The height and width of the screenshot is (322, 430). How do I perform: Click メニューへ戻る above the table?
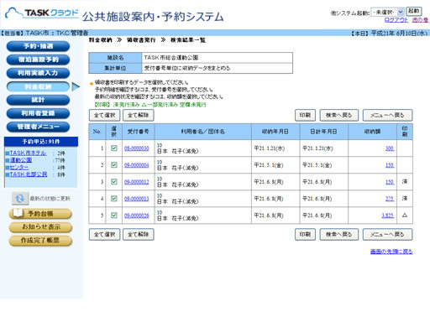point(387,115)
